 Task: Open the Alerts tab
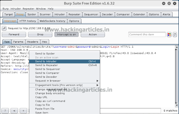coord(166,14)
